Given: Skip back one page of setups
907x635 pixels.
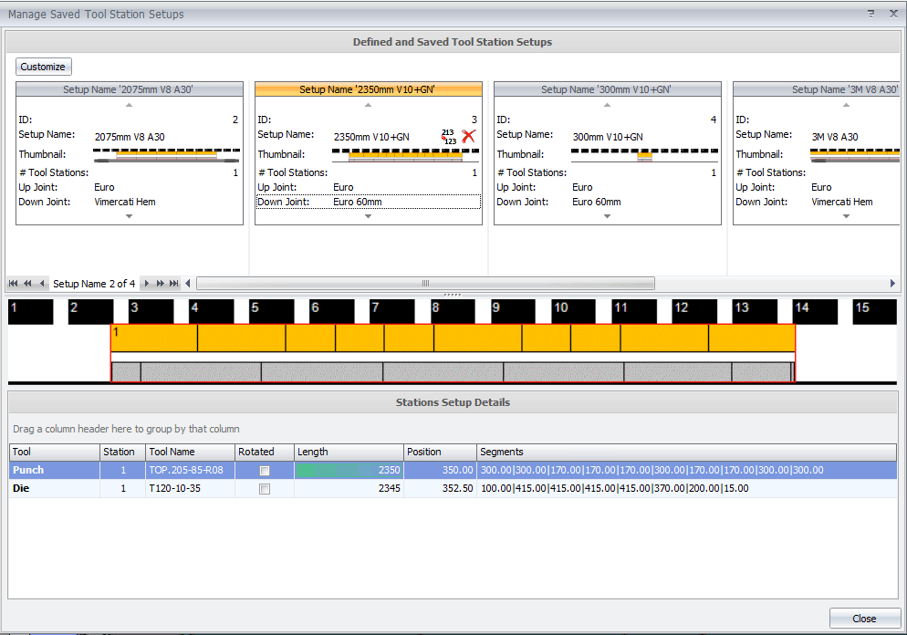Looking at the screenshot, I should pos(27,284).
